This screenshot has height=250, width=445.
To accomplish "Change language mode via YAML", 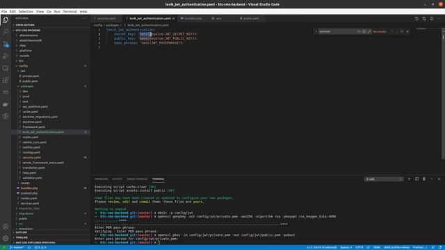I will tap(377, 247).
